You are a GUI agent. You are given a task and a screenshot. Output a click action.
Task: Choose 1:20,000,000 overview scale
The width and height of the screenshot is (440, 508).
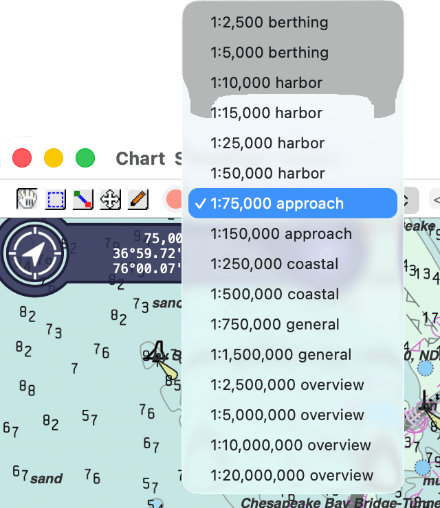coord(293,475)
